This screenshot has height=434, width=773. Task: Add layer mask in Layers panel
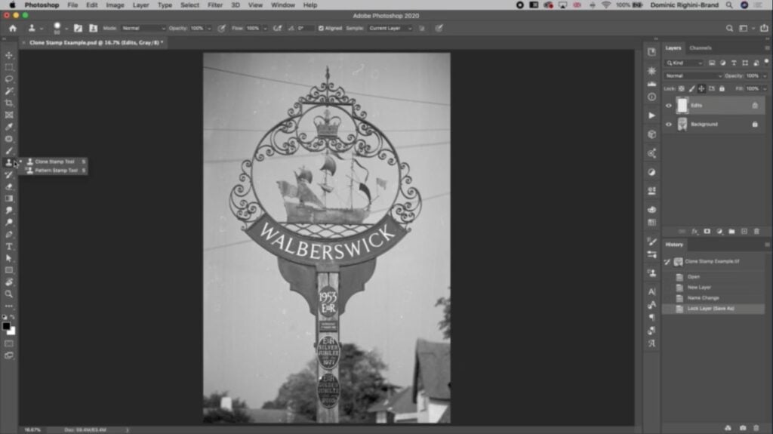(707, 231)
